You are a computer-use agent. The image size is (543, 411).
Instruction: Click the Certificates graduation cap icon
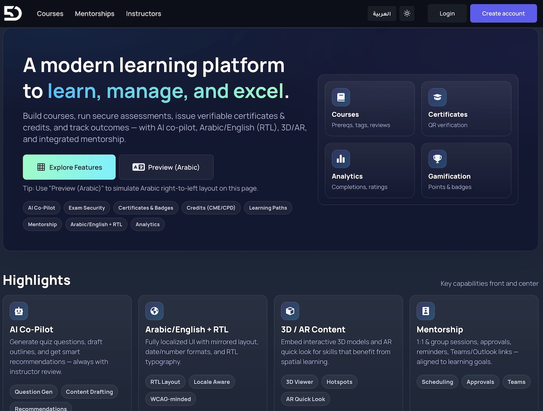coord(437,97)
